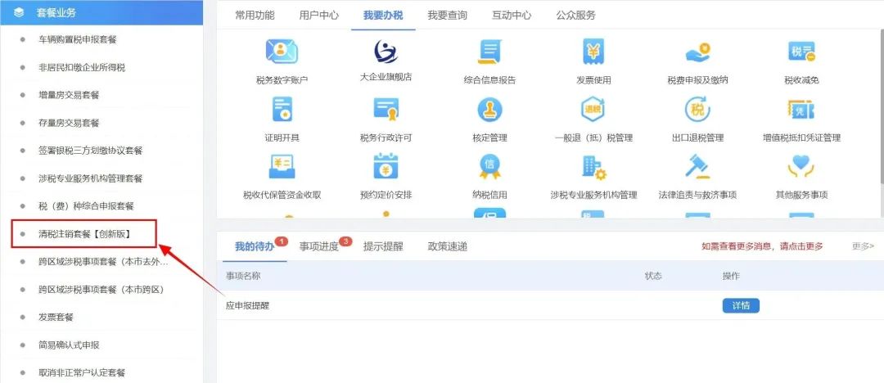
Task: Click the 详情 button for 应申报提醒
Action: pyautogui.click(x=741, y=306)
